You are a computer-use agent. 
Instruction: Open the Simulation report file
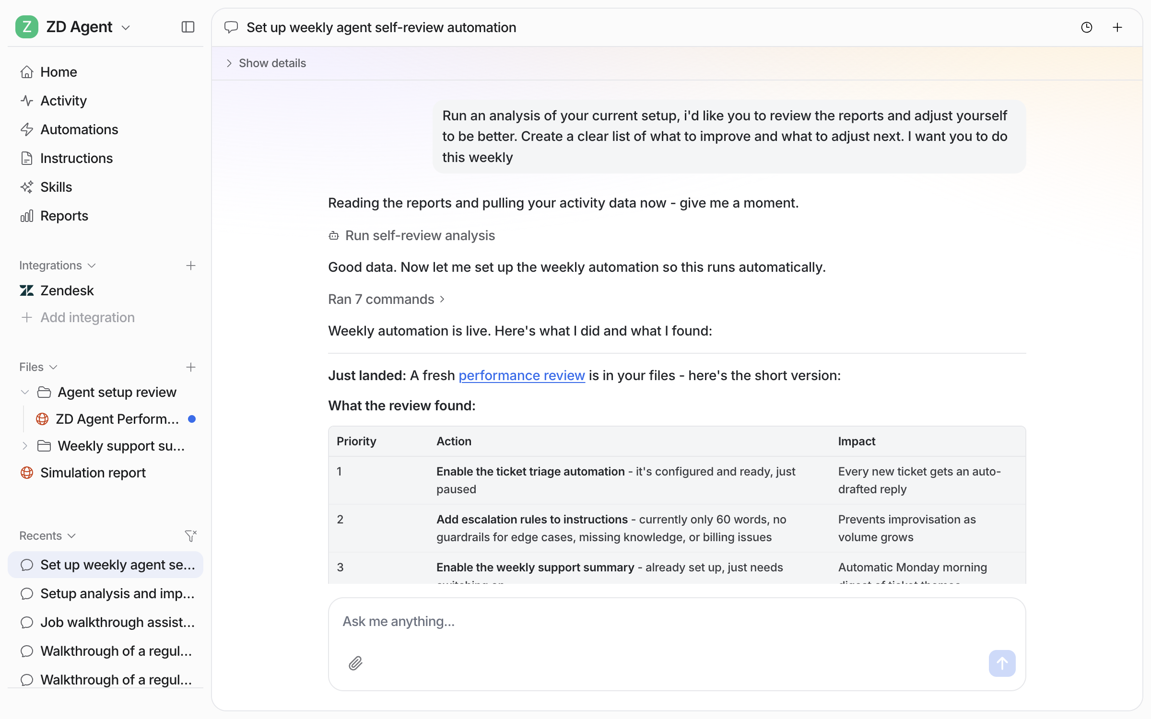pos(106,473)
